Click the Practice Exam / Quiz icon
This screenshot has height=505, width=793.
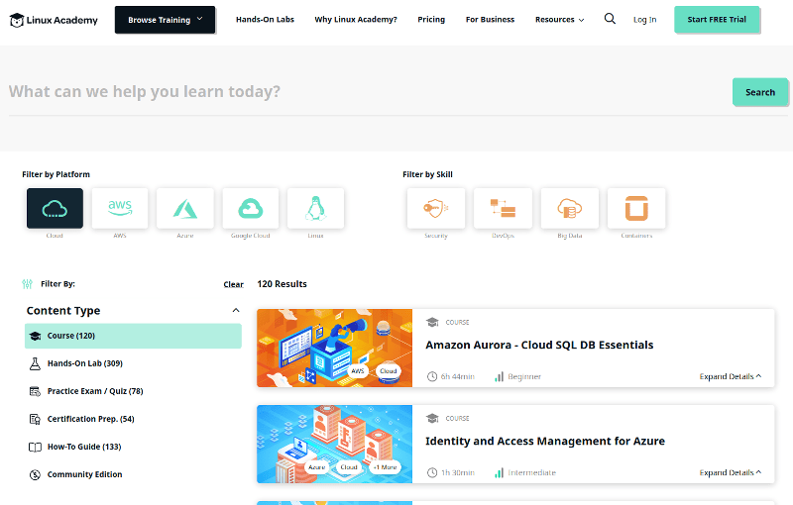35,391
